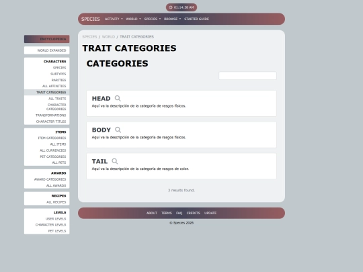Viewport: 363px width, 272px height.
Task: Open All Items in sidebar
Action: click(58, 144)
